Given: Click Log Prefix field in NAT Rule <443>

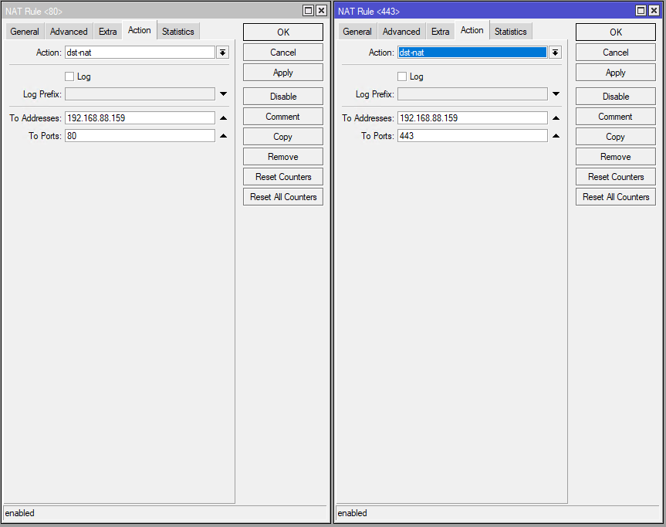Looking at the screenshot, I should coord(472,94).
